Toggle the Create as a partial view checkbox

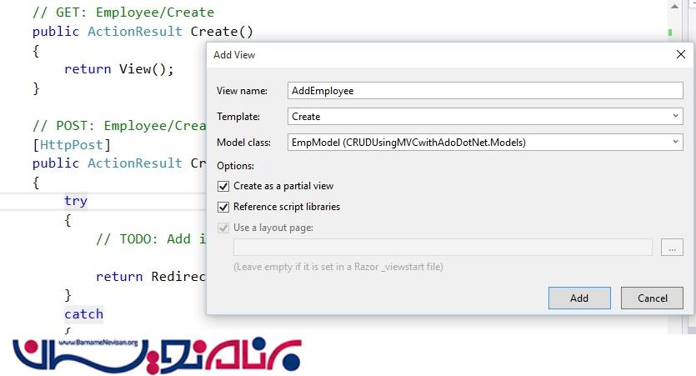223,186
